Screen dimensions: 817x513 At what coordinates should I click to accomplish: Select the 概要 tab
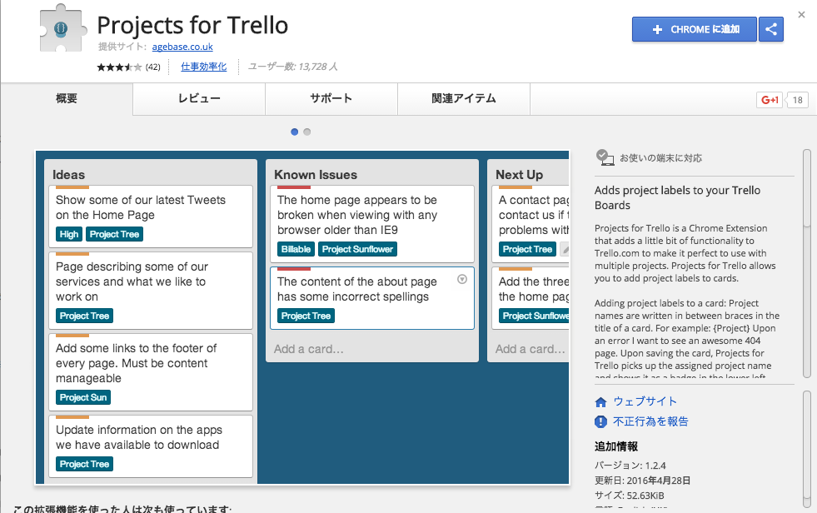click(x=67, y=98)
